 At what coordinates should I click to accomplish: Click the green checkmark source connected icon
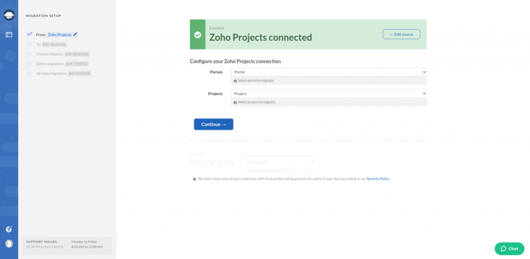[198, 35]
